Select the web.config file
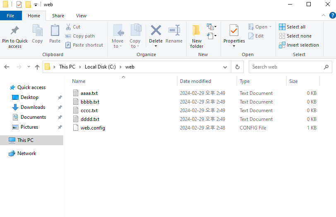This screenshot has height=217, width=336. point(93,128)
